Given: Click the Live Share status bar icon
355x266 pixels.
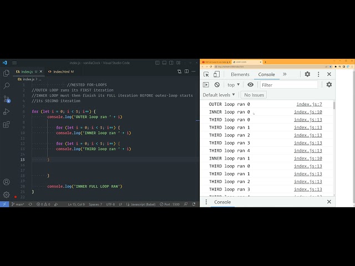Looking at the screenshot, I should tap(56, 204).
